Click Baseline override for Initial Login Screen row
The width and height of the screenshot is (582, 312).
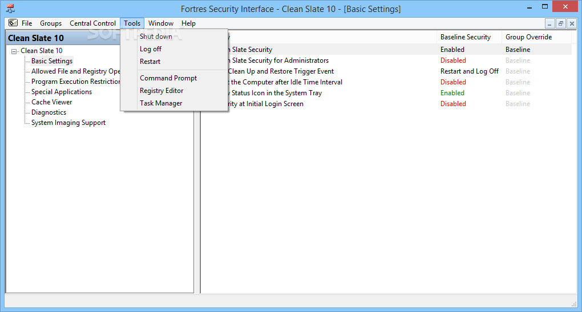click(x=518, y=103)
